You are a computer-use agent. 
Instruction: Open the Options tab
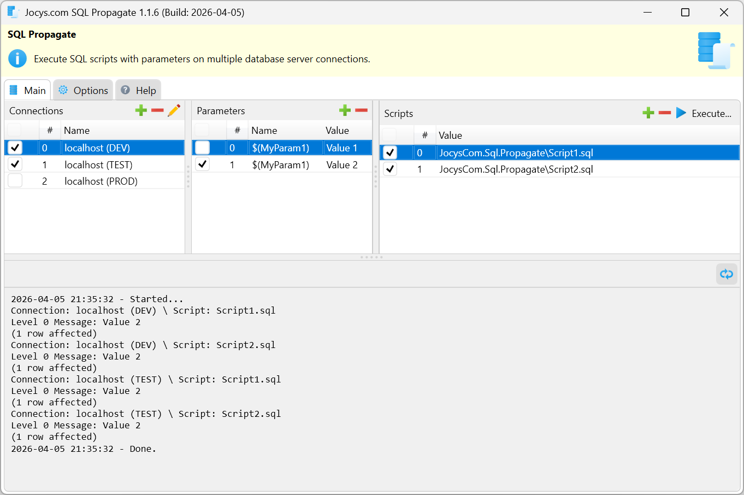pos(83,90)
